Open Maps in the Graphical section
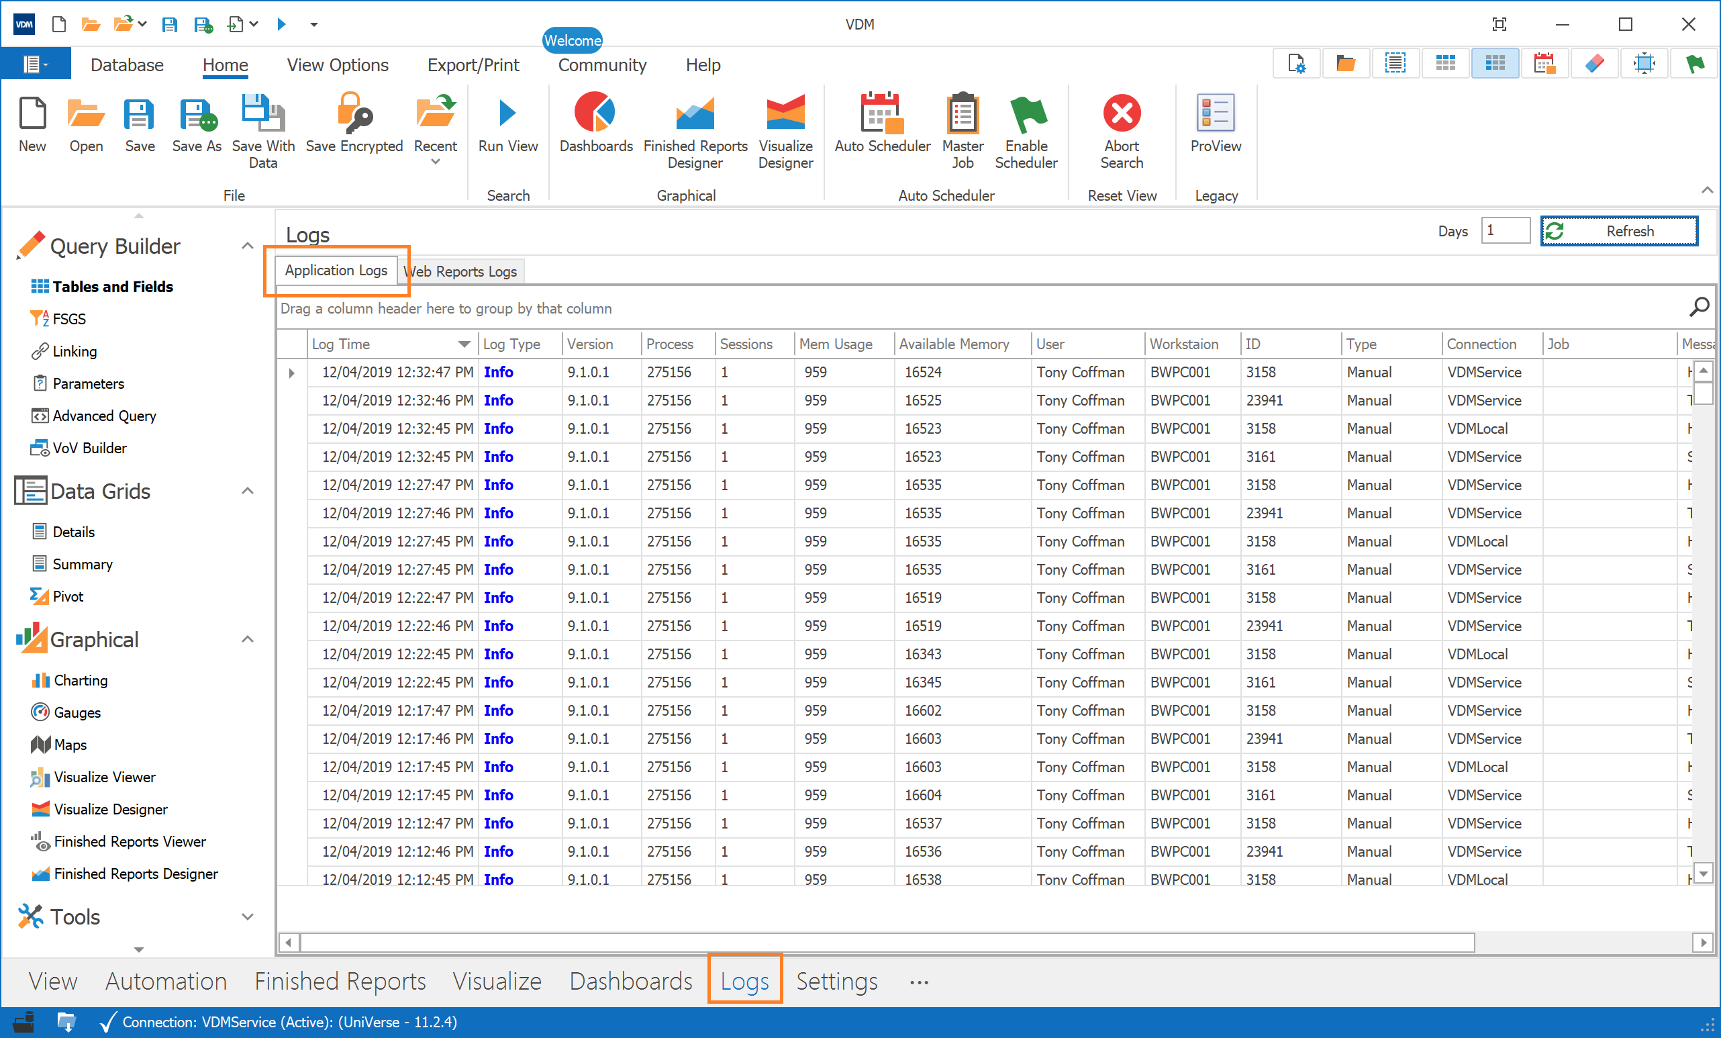The height and width of the screenshot is (1038, 1721). [x=59, y=745]
